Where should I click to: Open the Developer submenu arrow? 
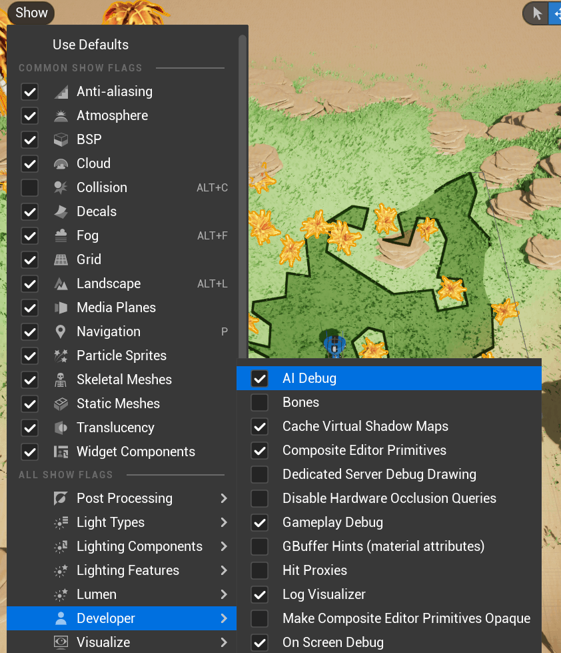point(224,618)
